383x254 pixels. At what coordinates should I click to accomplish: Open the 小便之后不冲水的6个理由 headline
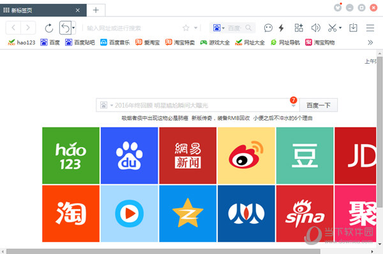point(283,118)
